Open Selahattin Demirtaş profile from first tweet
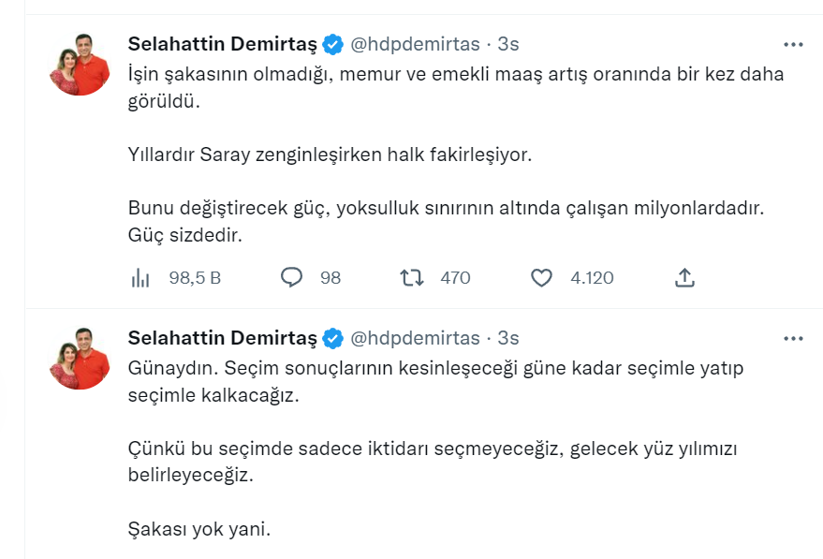 (222, 44)
